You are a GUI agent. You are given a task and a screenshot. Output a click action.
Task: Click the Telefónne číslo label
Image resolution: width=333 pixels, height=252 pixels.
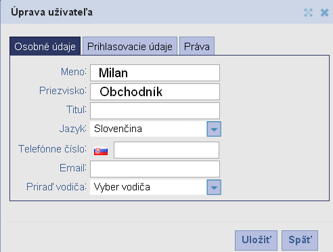tap(52, 149)
